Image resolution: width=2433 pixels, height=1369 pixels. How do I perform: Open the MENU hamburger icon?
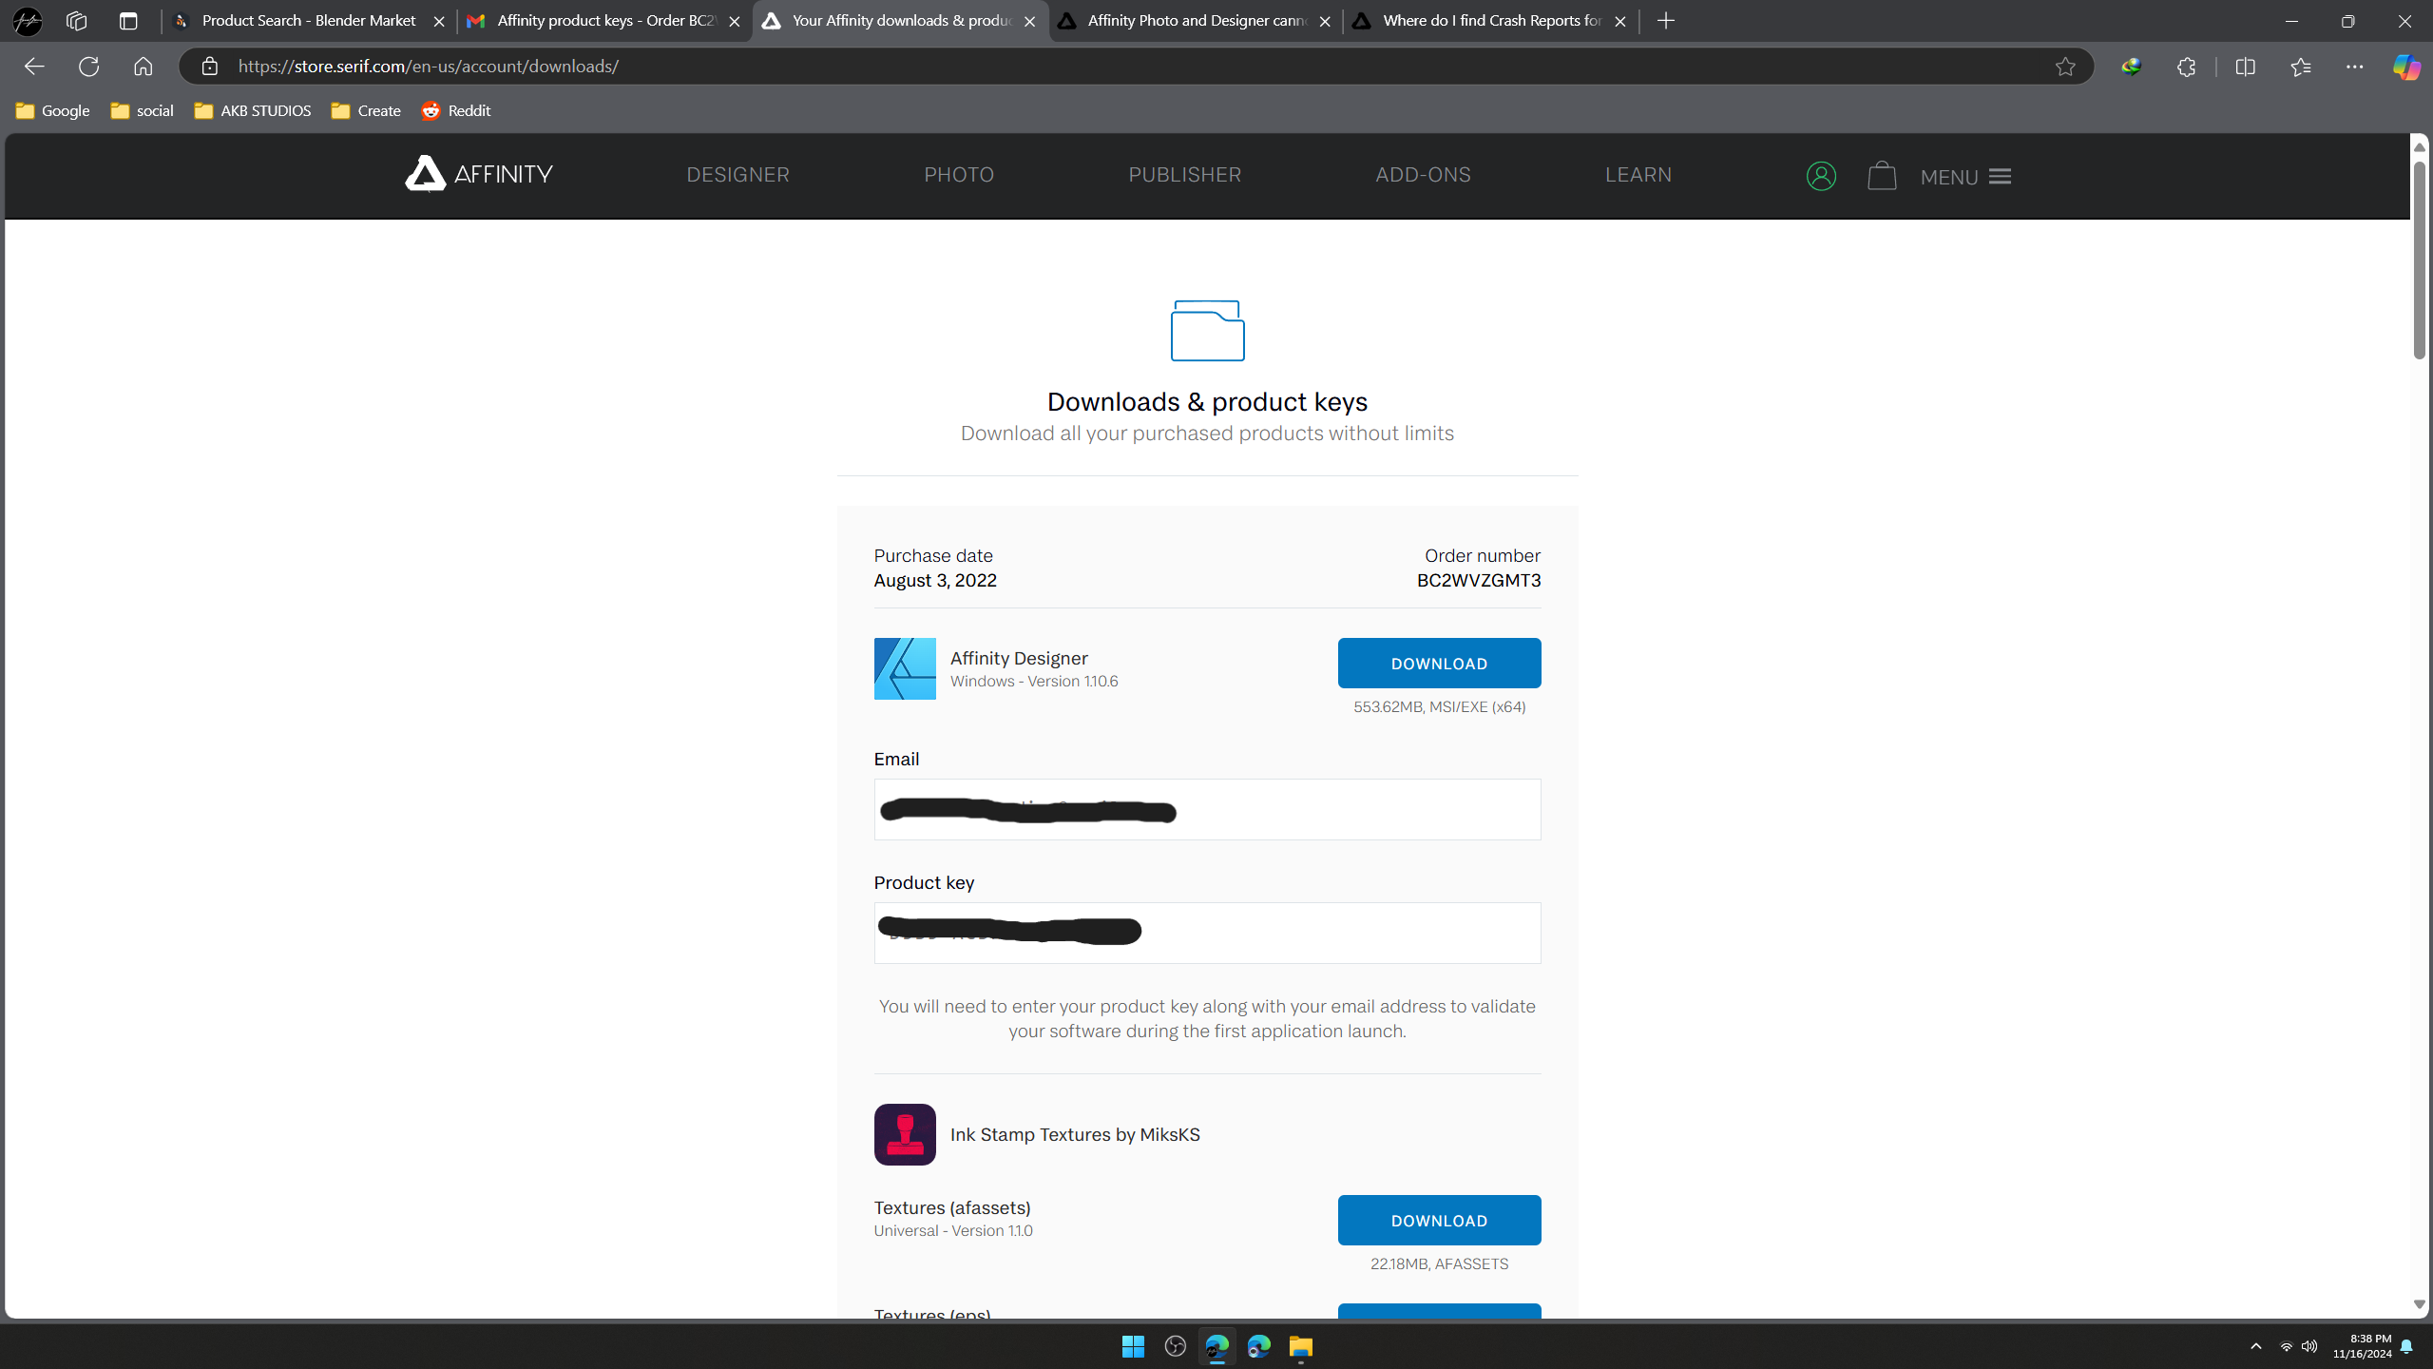click(x=2000, y=177)
